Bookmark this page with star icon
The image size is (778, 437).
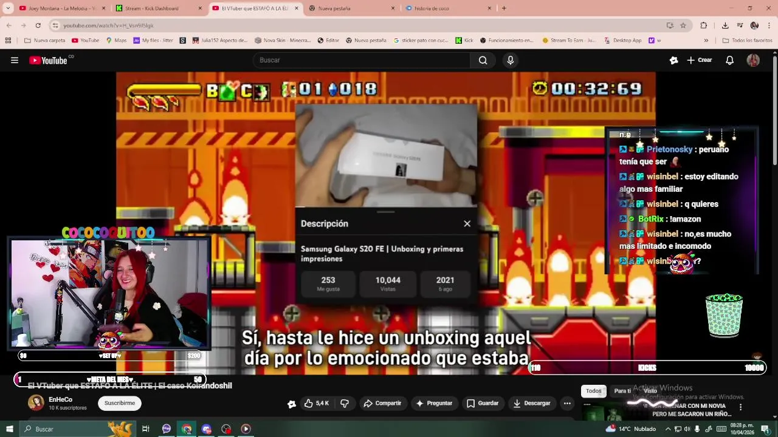coord(683,25)
